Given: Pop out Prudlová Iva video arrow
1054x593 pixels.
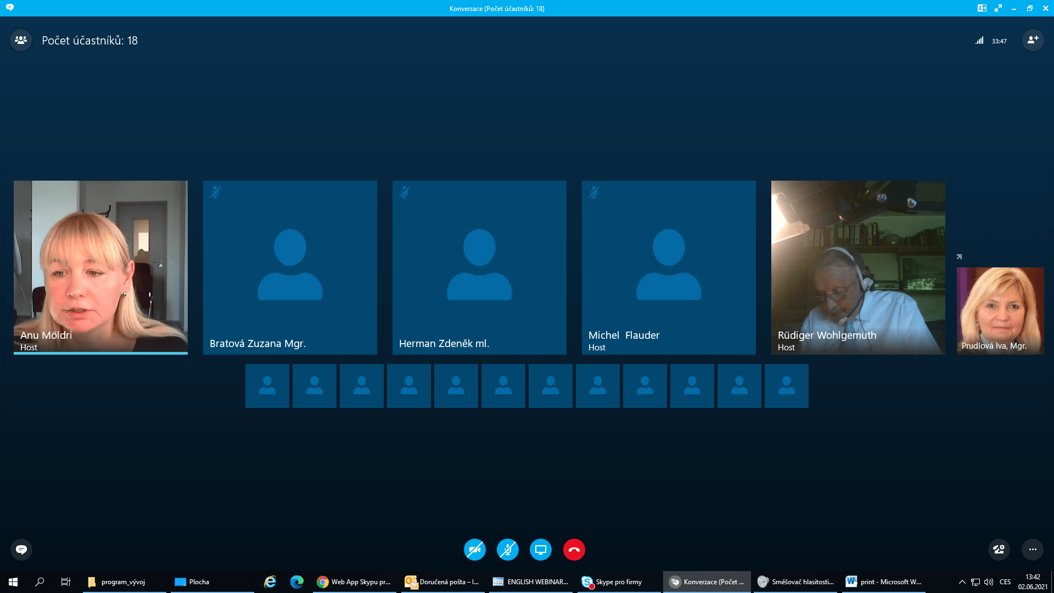Looking at the screenshot, I should tap(959, 257).
